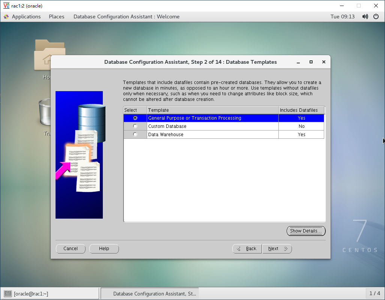Click the VNC viewer logo in title bar
Screen dimensions: 385x300
click(x=6, y=6)
